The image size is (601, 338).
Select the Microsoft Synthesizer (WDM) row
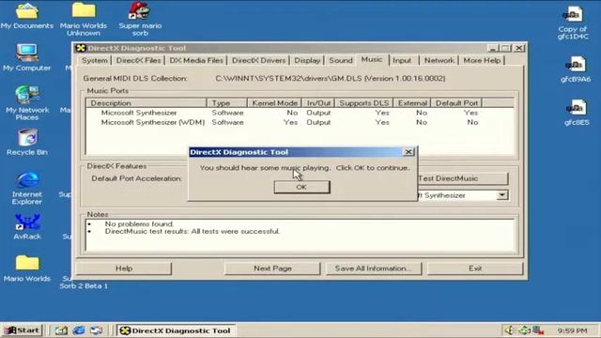point(152,122)
